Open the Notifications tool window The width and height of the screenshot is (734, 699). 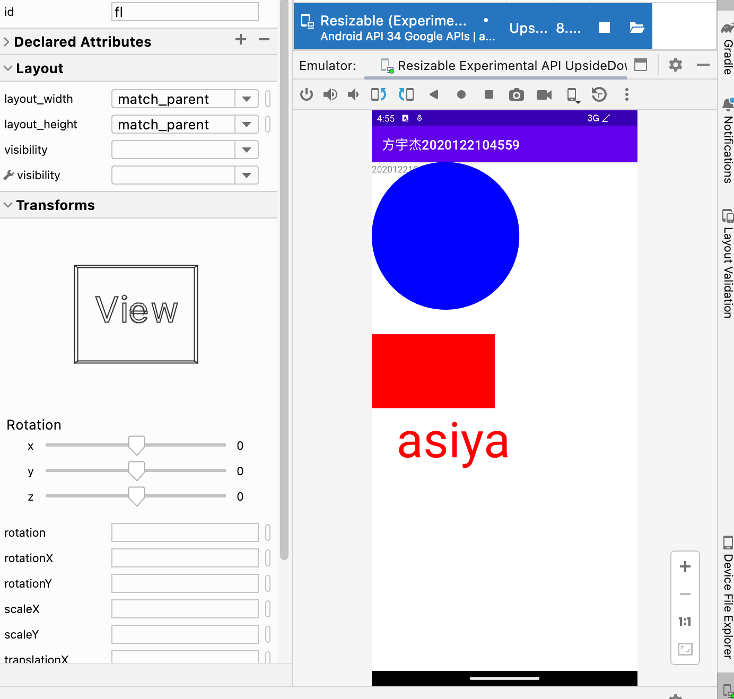(728, 141)
